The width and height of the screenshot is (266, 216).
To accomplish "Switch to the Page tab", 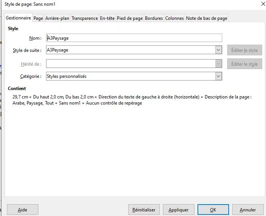I will coord(38,18).
